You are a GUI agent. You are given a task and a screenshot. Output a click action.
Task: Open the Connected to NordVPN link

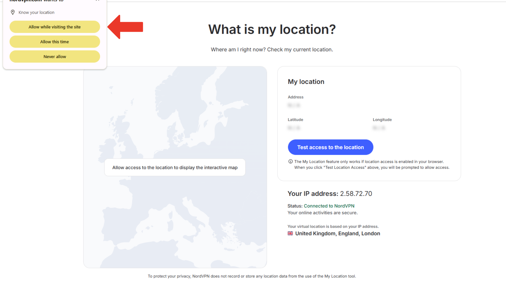point(329,206)
